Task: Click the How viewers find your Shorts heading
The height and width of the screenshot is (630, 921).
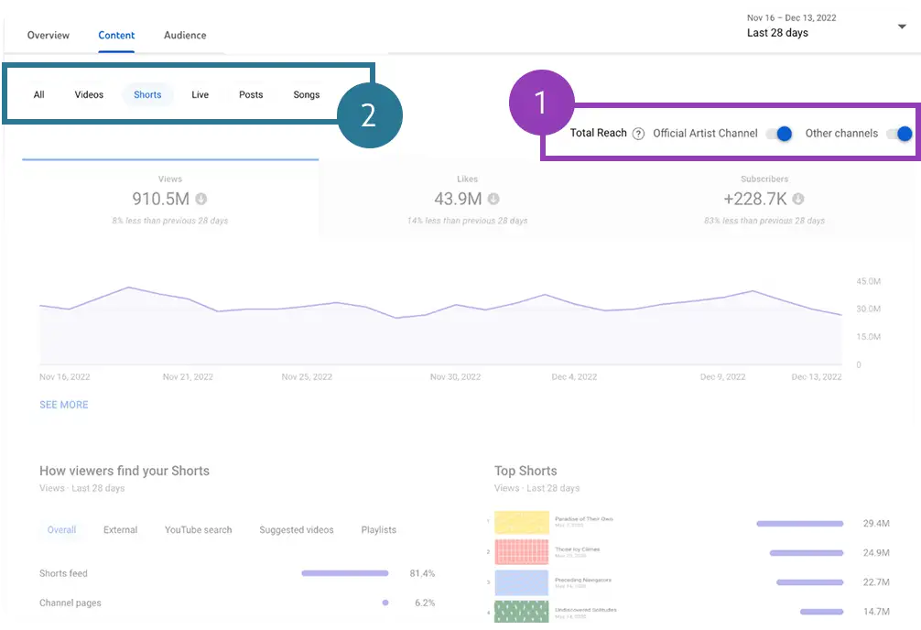Action: click(x=125, y=472)
